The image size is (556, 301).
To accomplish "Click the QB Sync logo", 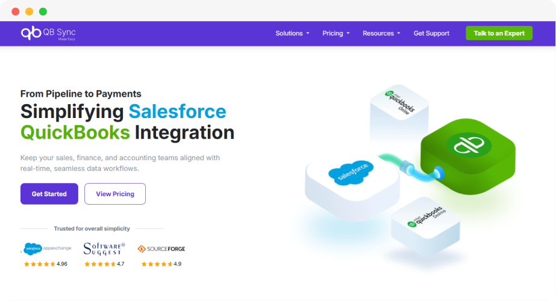I will [48, 33].
